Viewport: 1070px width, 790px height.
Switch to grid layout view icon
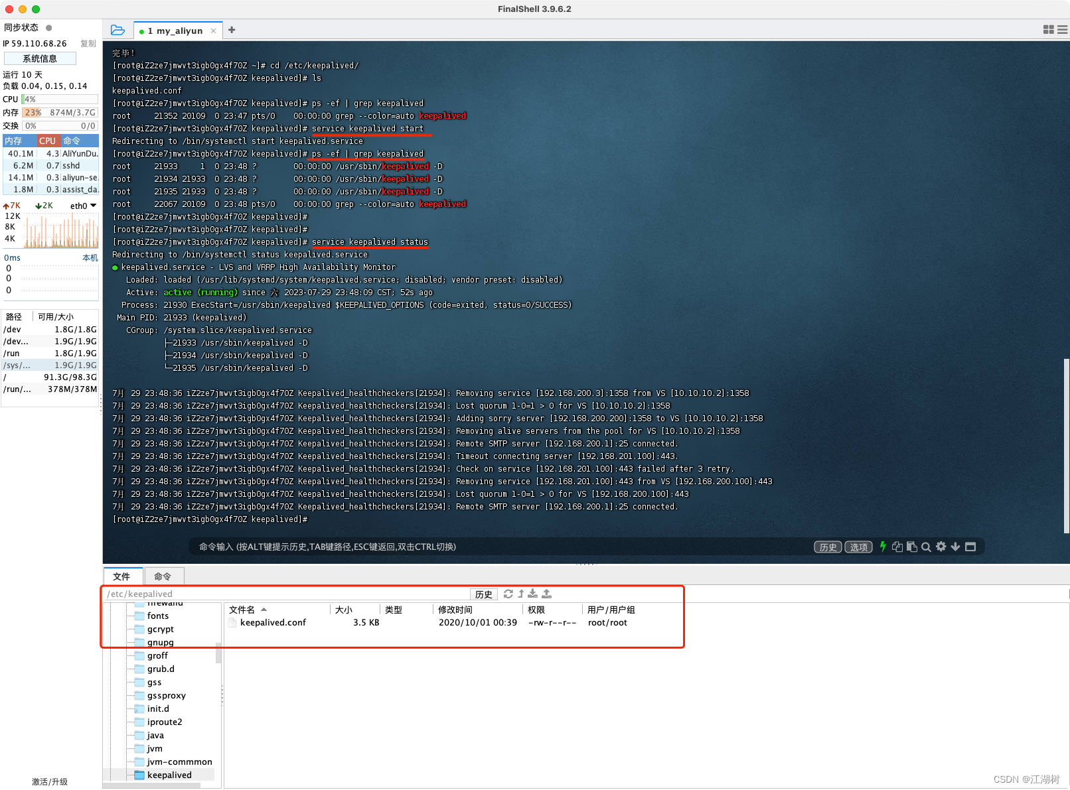[1049, 30]
